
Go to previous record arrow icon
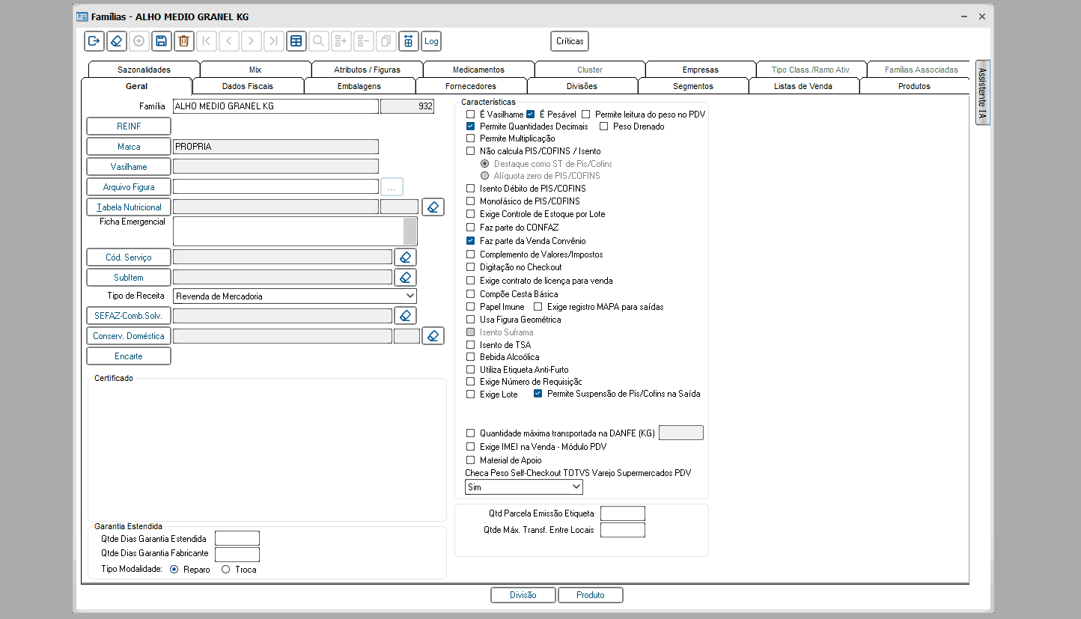coord(229,41)
